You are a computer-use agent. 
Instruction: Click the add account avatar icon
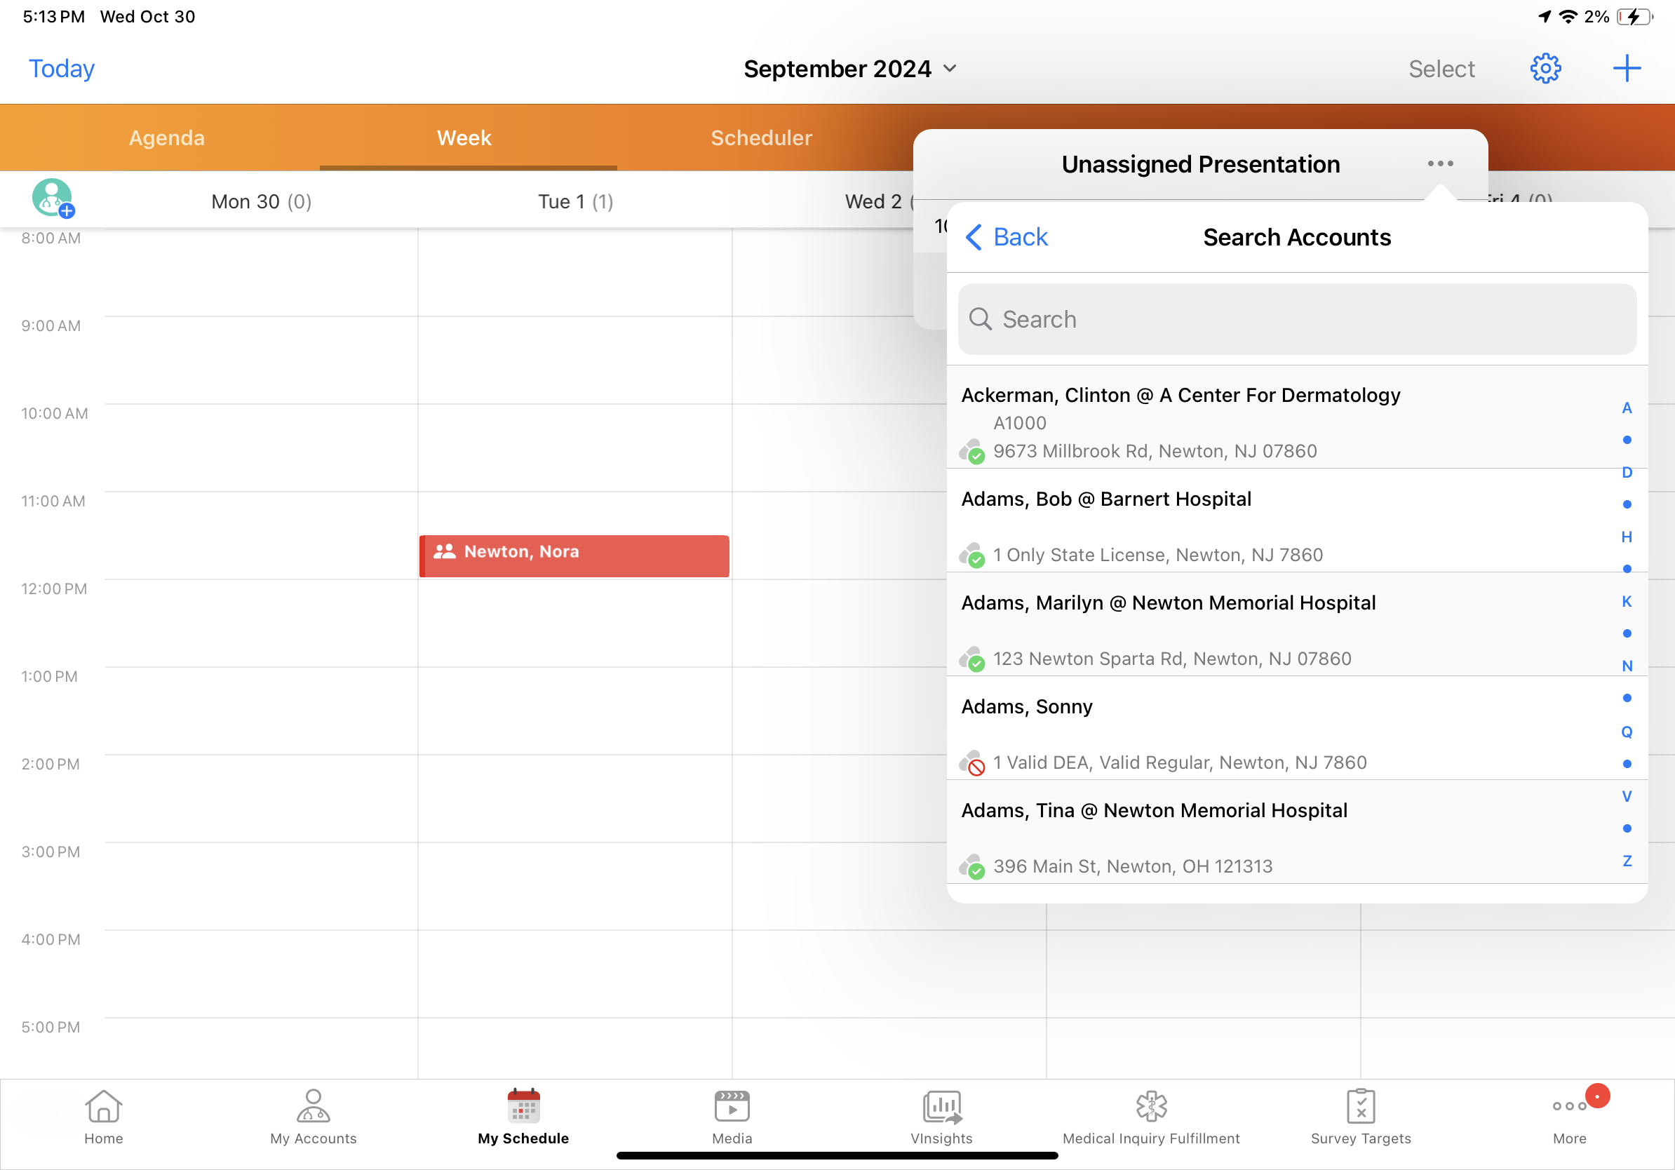(53, 199)
